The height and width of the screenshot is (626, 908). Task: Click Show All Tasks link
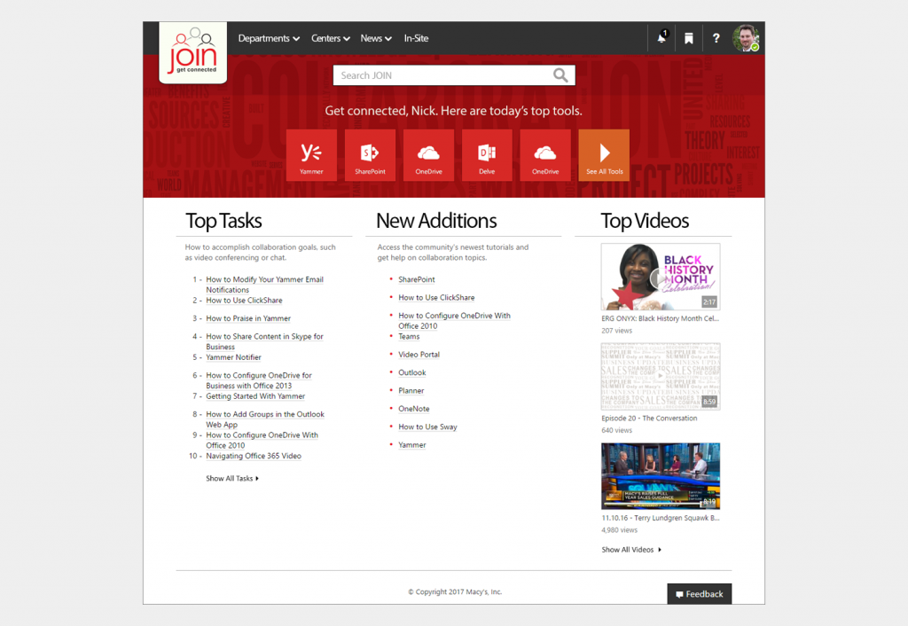click(232, 478)
